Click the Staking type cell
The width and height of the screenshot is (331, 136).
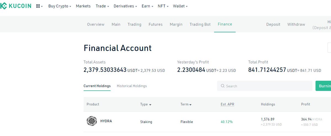click(x=146, y=122)
